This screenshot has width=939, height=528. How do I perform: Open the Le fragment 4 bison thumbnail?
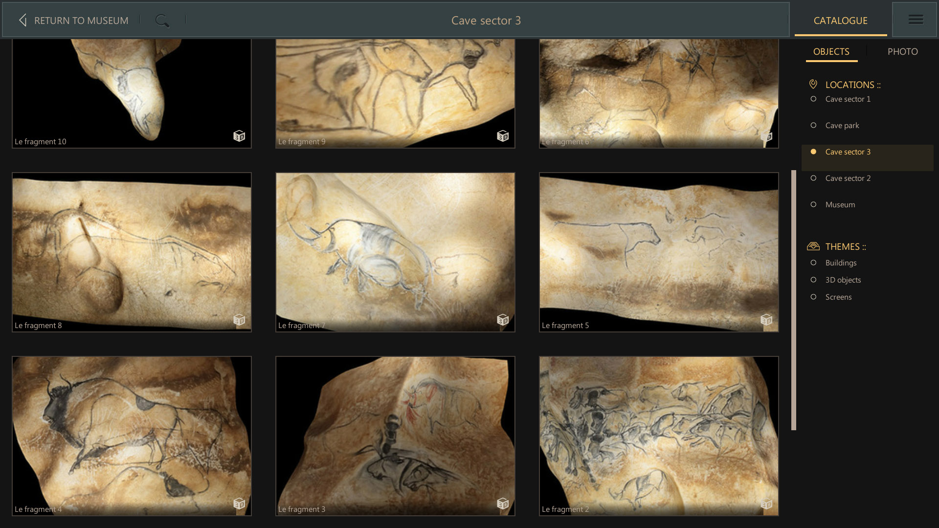(x=132, y=436)
